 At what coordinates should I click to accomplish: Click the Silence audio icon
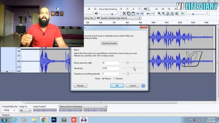(x=142, y=14)
